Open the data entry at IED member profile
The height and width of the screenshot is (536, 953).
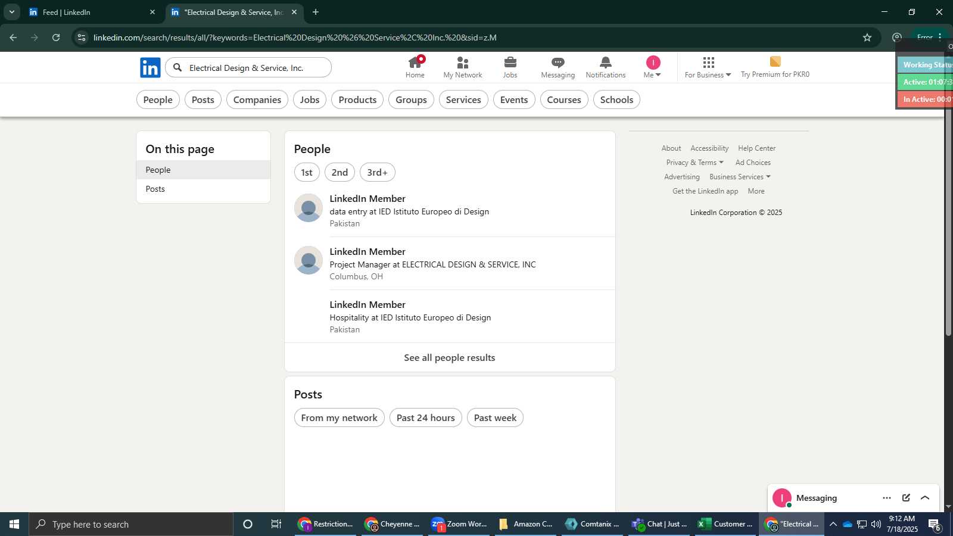tap(368, 198)
